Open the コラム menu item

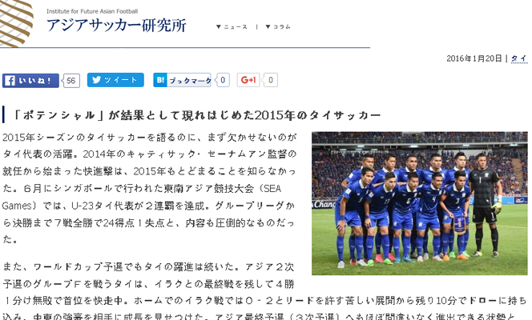tap(281, 26)
